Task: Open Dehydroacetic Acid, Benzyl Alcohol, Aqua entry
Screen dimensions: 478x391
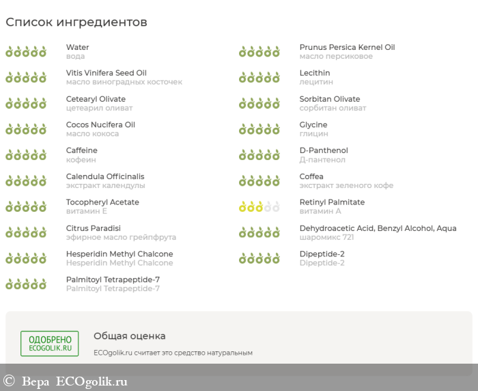Action: pos(378,228)
